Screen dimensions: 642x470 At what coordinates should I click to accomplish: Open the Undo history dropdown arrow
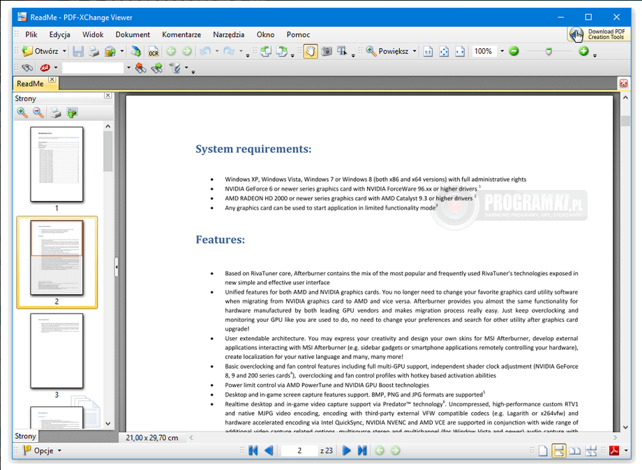point(217,51)
